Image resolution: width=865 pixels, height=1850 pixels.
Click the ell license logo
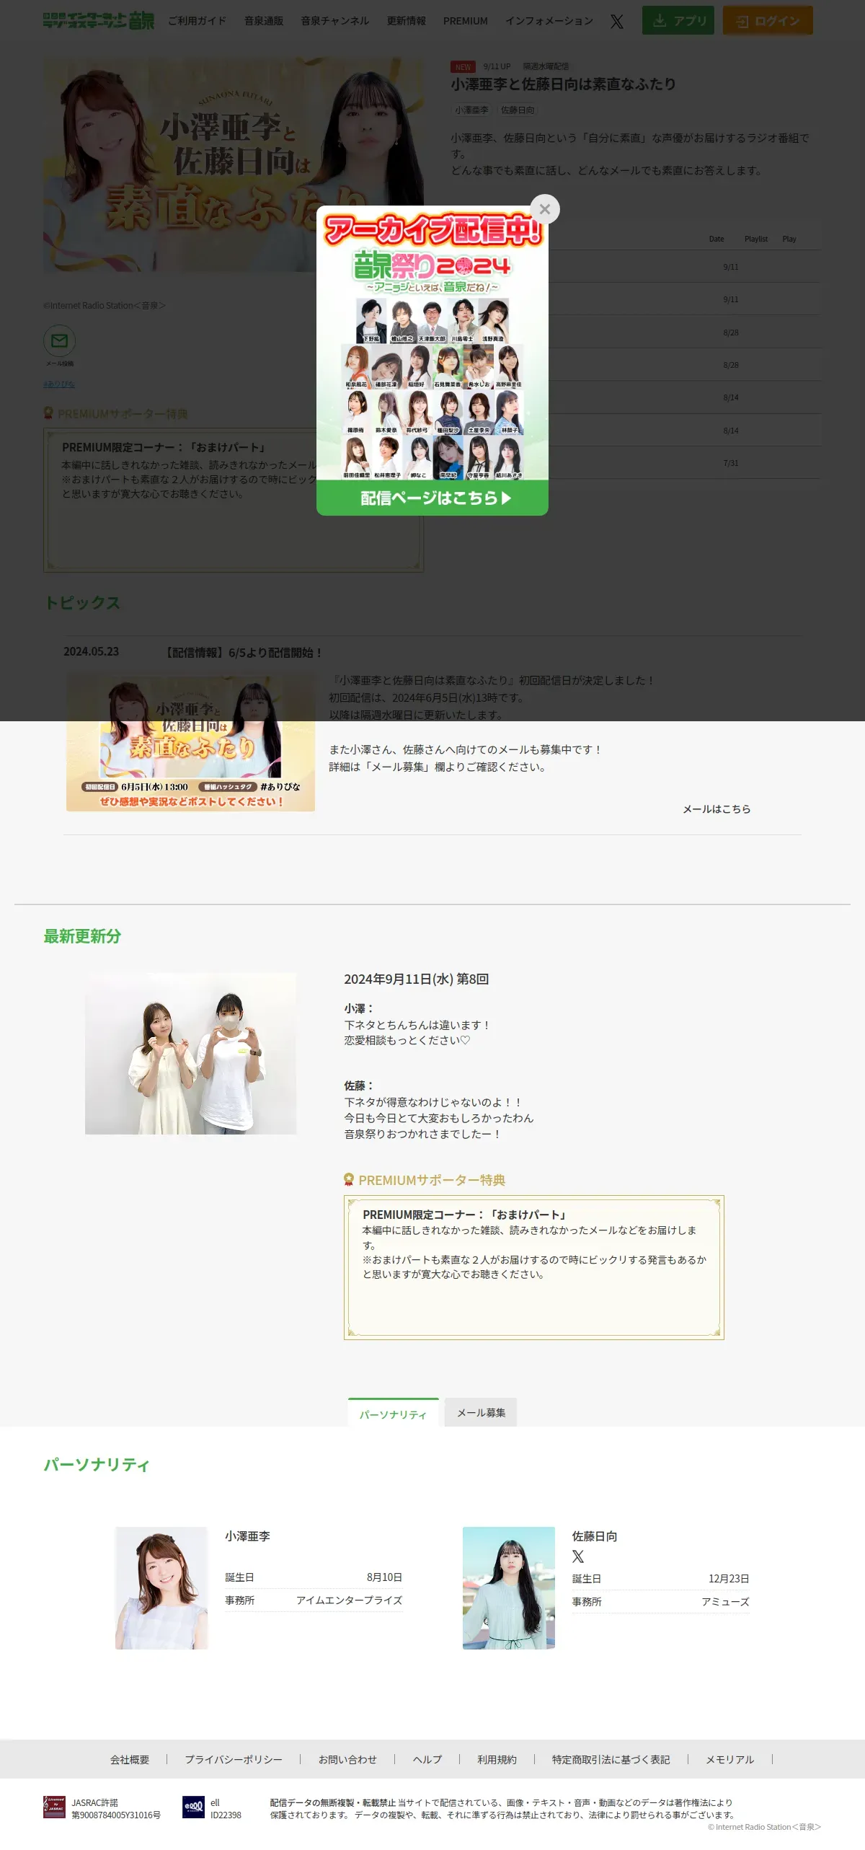coord(193,1807)
